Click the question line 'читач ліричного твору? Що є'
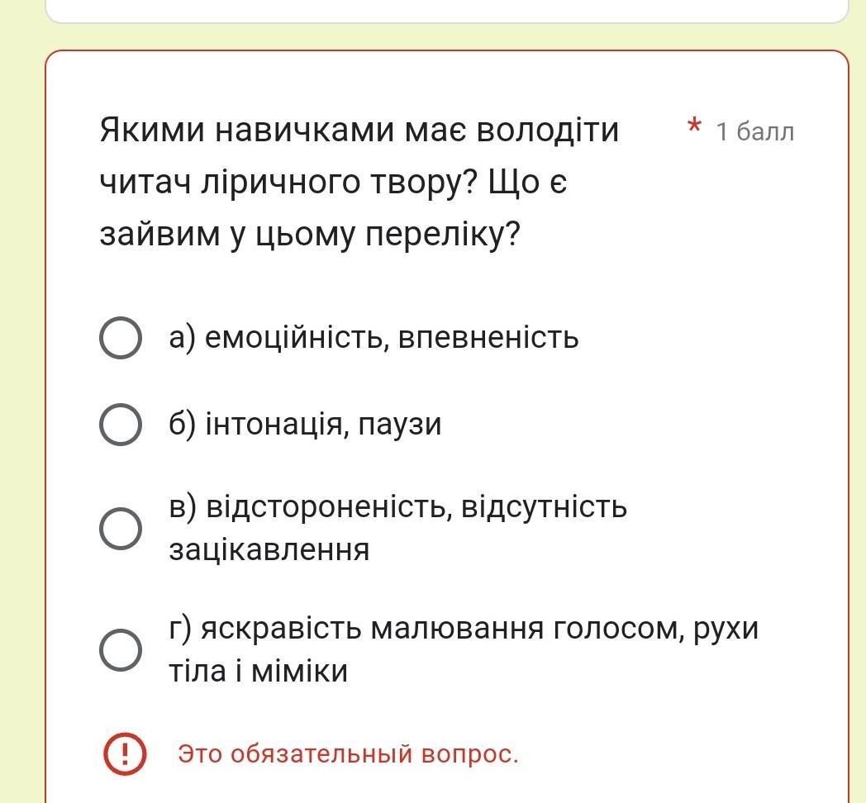866x803 pixels. click(334, 183)
